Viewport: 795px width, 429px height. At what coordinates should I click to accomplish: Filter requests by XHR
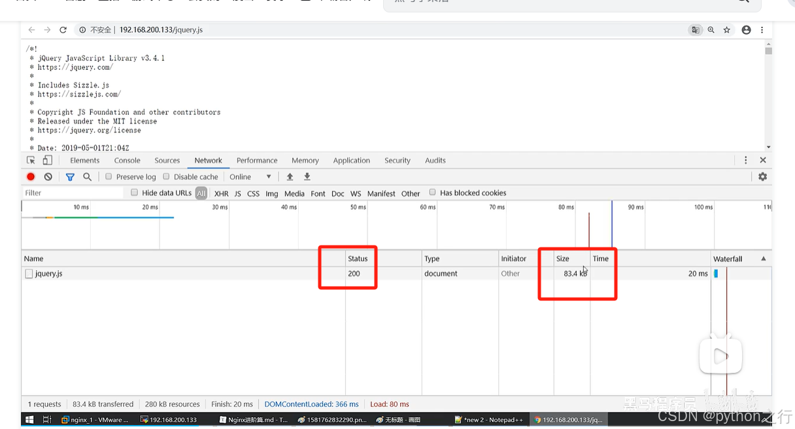point(222,193)
